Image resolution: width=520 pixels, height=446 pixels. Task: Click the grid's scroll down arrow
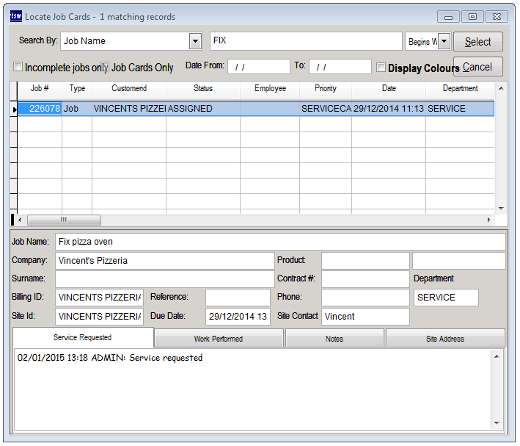[502, 208]
